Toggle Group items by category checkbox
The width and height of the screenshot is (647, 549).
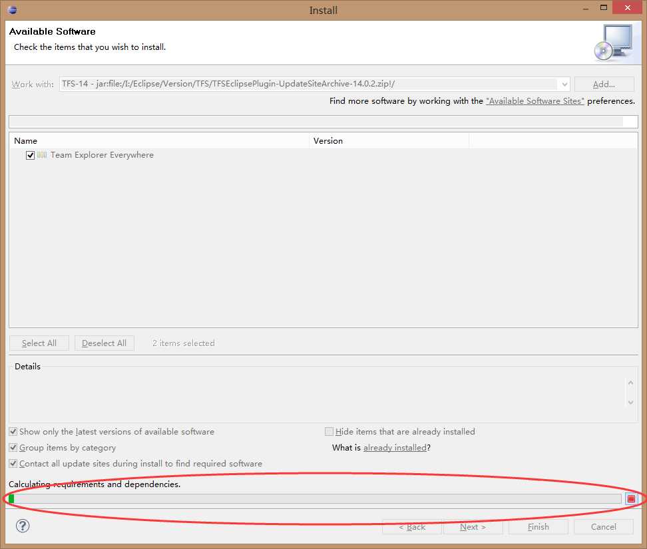pyautogui.click(x=13, y=448)
